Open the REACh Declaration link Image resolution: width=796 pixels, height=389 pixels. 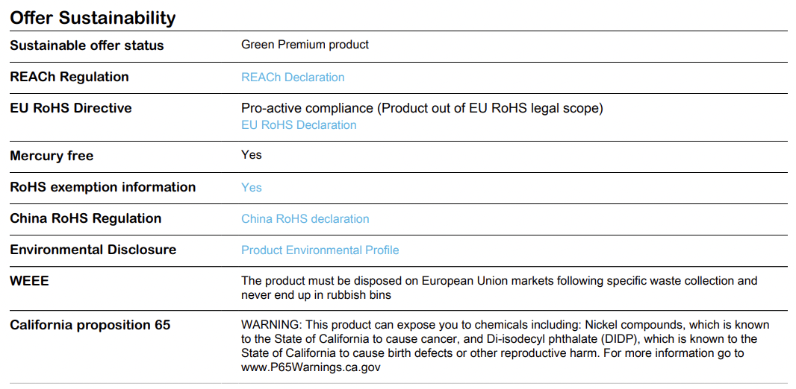coord(293,77)
